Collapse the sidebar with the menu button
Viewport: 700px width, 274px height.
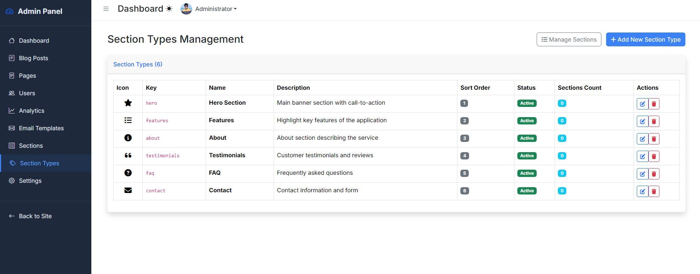[x=106, y=9]
